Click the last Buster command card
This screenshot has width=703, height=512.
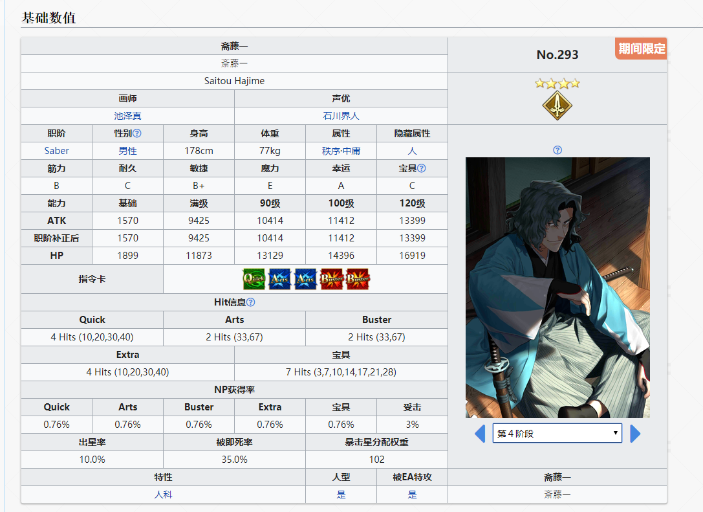click(x=358, y=279)
